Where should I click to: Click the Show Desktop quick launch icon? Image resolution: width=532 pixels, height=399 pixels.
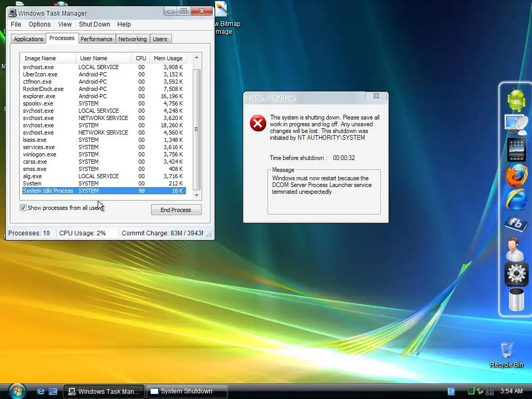coord(53,391)
